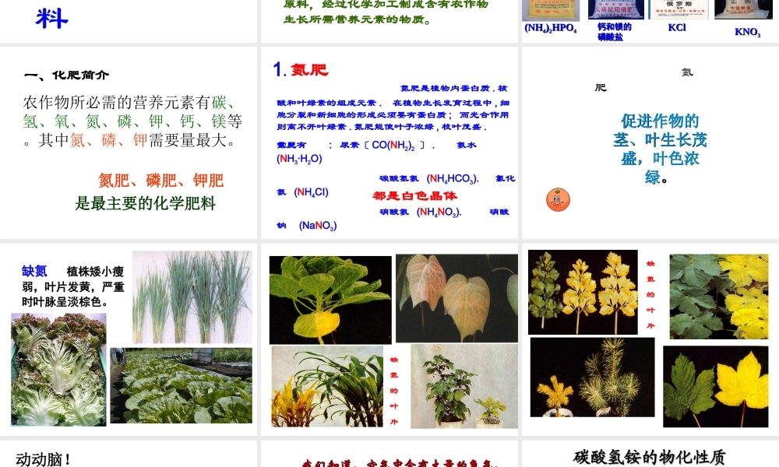The height and width of the screenshot is (467, 779).
Task: Click the lettuce head photo
Action: [x=58, y=370]
